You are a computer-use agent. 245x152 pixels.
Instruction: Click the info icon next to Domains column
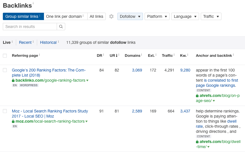141,55
